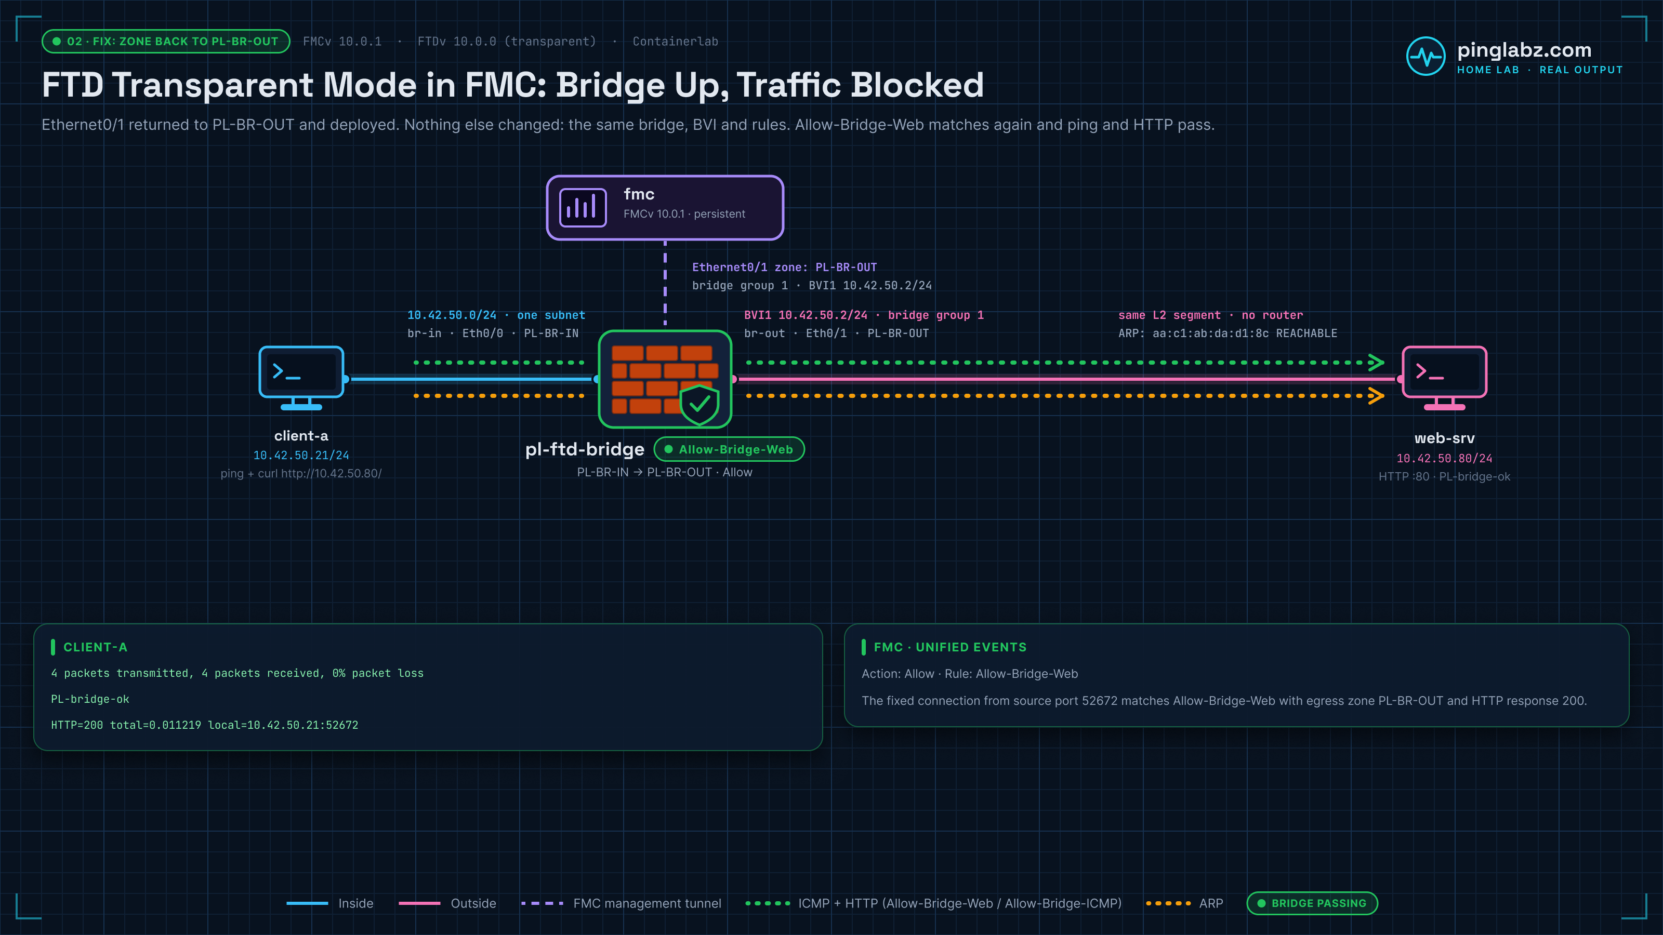Click 'Ethernet0/1 zone: PL-BR-OUT' label
Image resolution: width=1663 pixels, height=935 pixels.
(784, 267)
